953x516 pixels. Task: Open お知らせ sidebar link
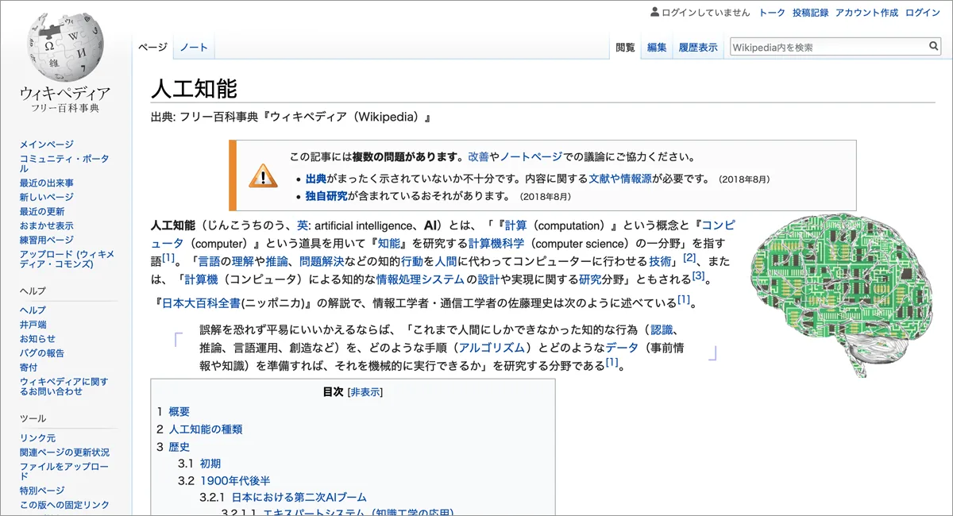click(37, 339)
